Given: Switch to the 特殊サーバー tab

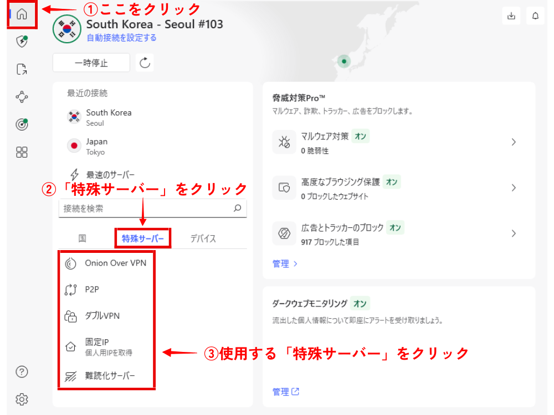Looking at the screenshot, I should 143,238.
